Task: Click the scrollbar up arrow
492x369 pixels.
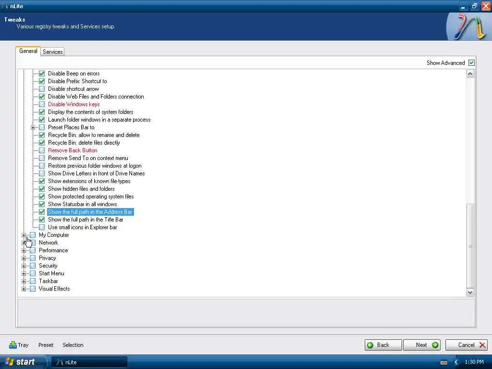Action: point(470,74)
